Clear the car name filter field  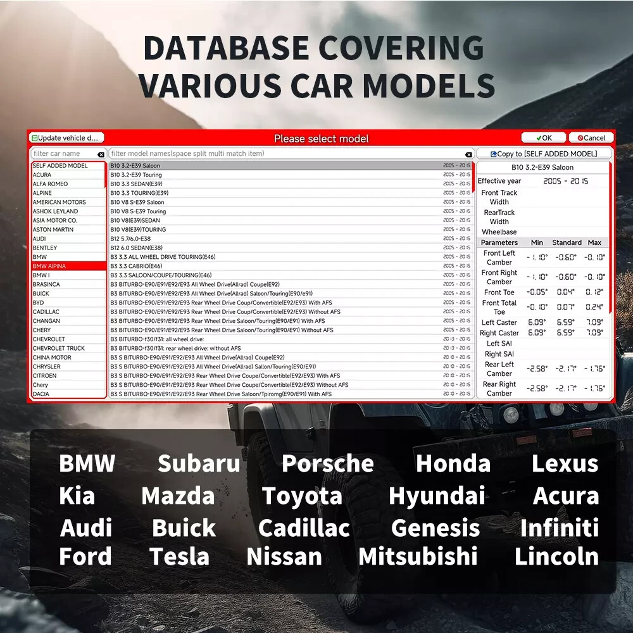101,154
